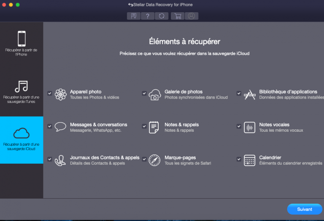Click the Appareil photo flower icon
The image size is (324, 221).
(x=61, y=94)
